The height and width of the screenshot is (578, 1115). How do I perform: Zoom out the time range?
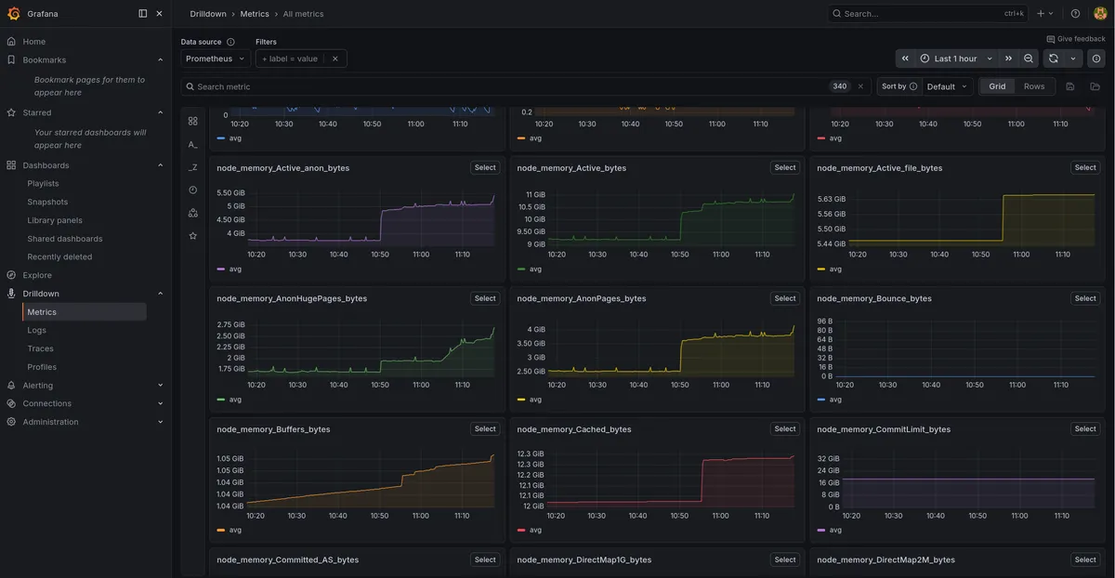1029,59
